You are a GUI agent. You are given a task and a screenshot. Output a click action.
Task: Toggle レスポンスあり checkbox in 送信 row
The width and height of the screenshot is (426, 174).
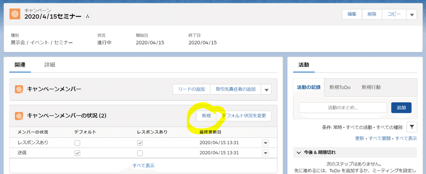(140, 153)
